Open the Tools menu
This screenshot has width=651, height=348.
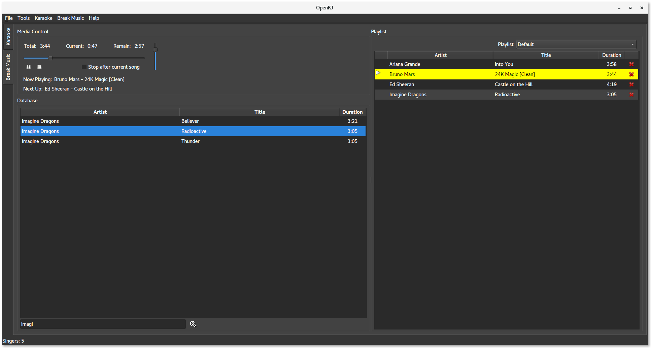[x=24, y=18]
